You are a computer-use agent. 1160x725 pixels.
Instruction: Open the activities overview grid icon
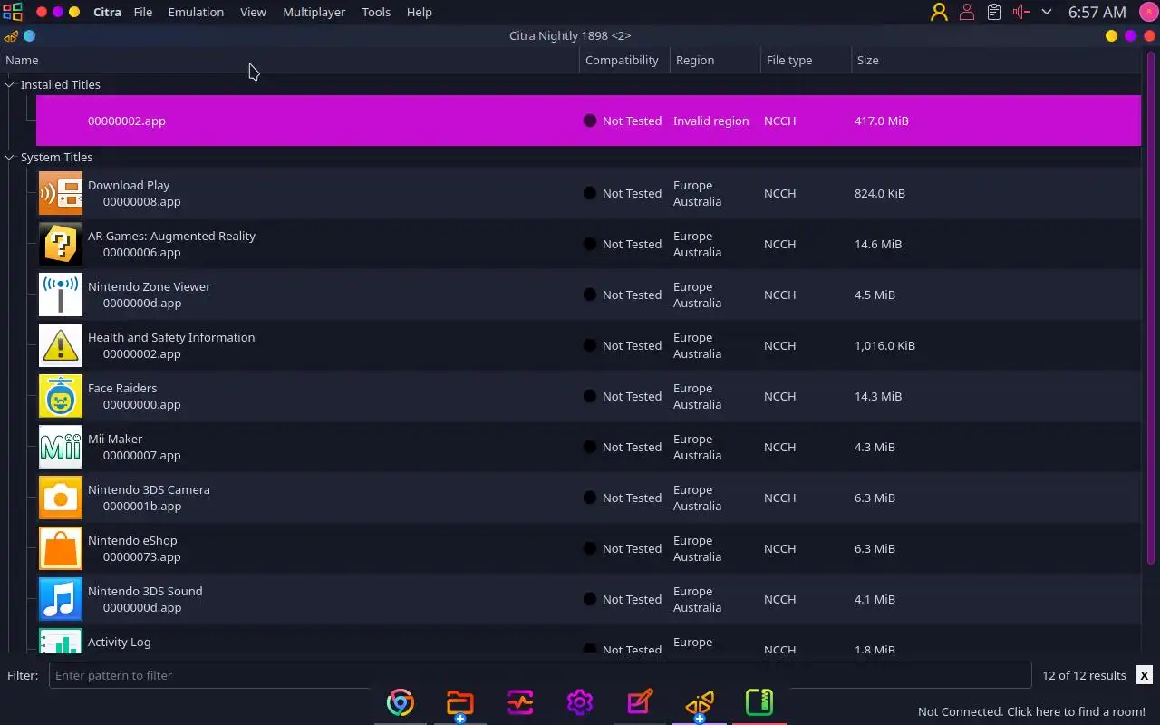[12, 12]
